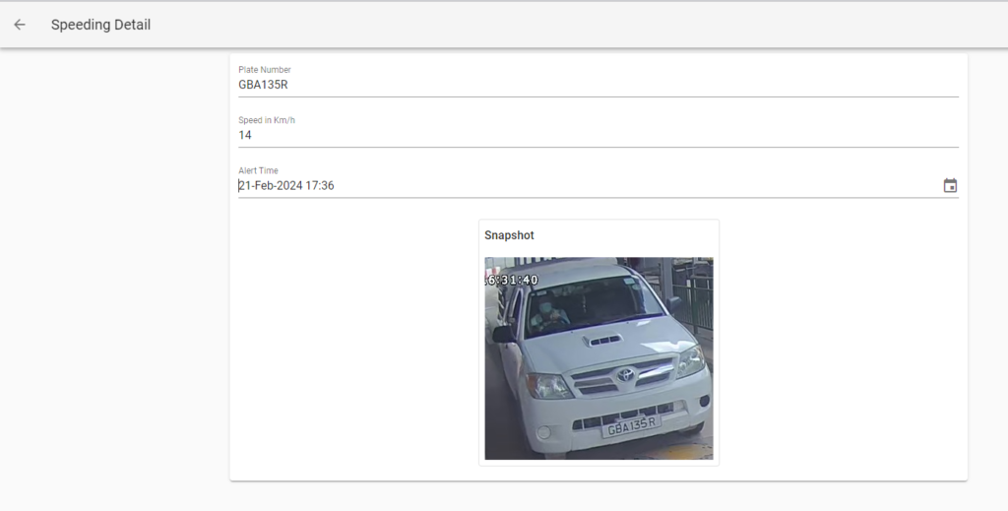Click the Speed in Km/h field
1008x511 pixels.
tap(598, 135)
